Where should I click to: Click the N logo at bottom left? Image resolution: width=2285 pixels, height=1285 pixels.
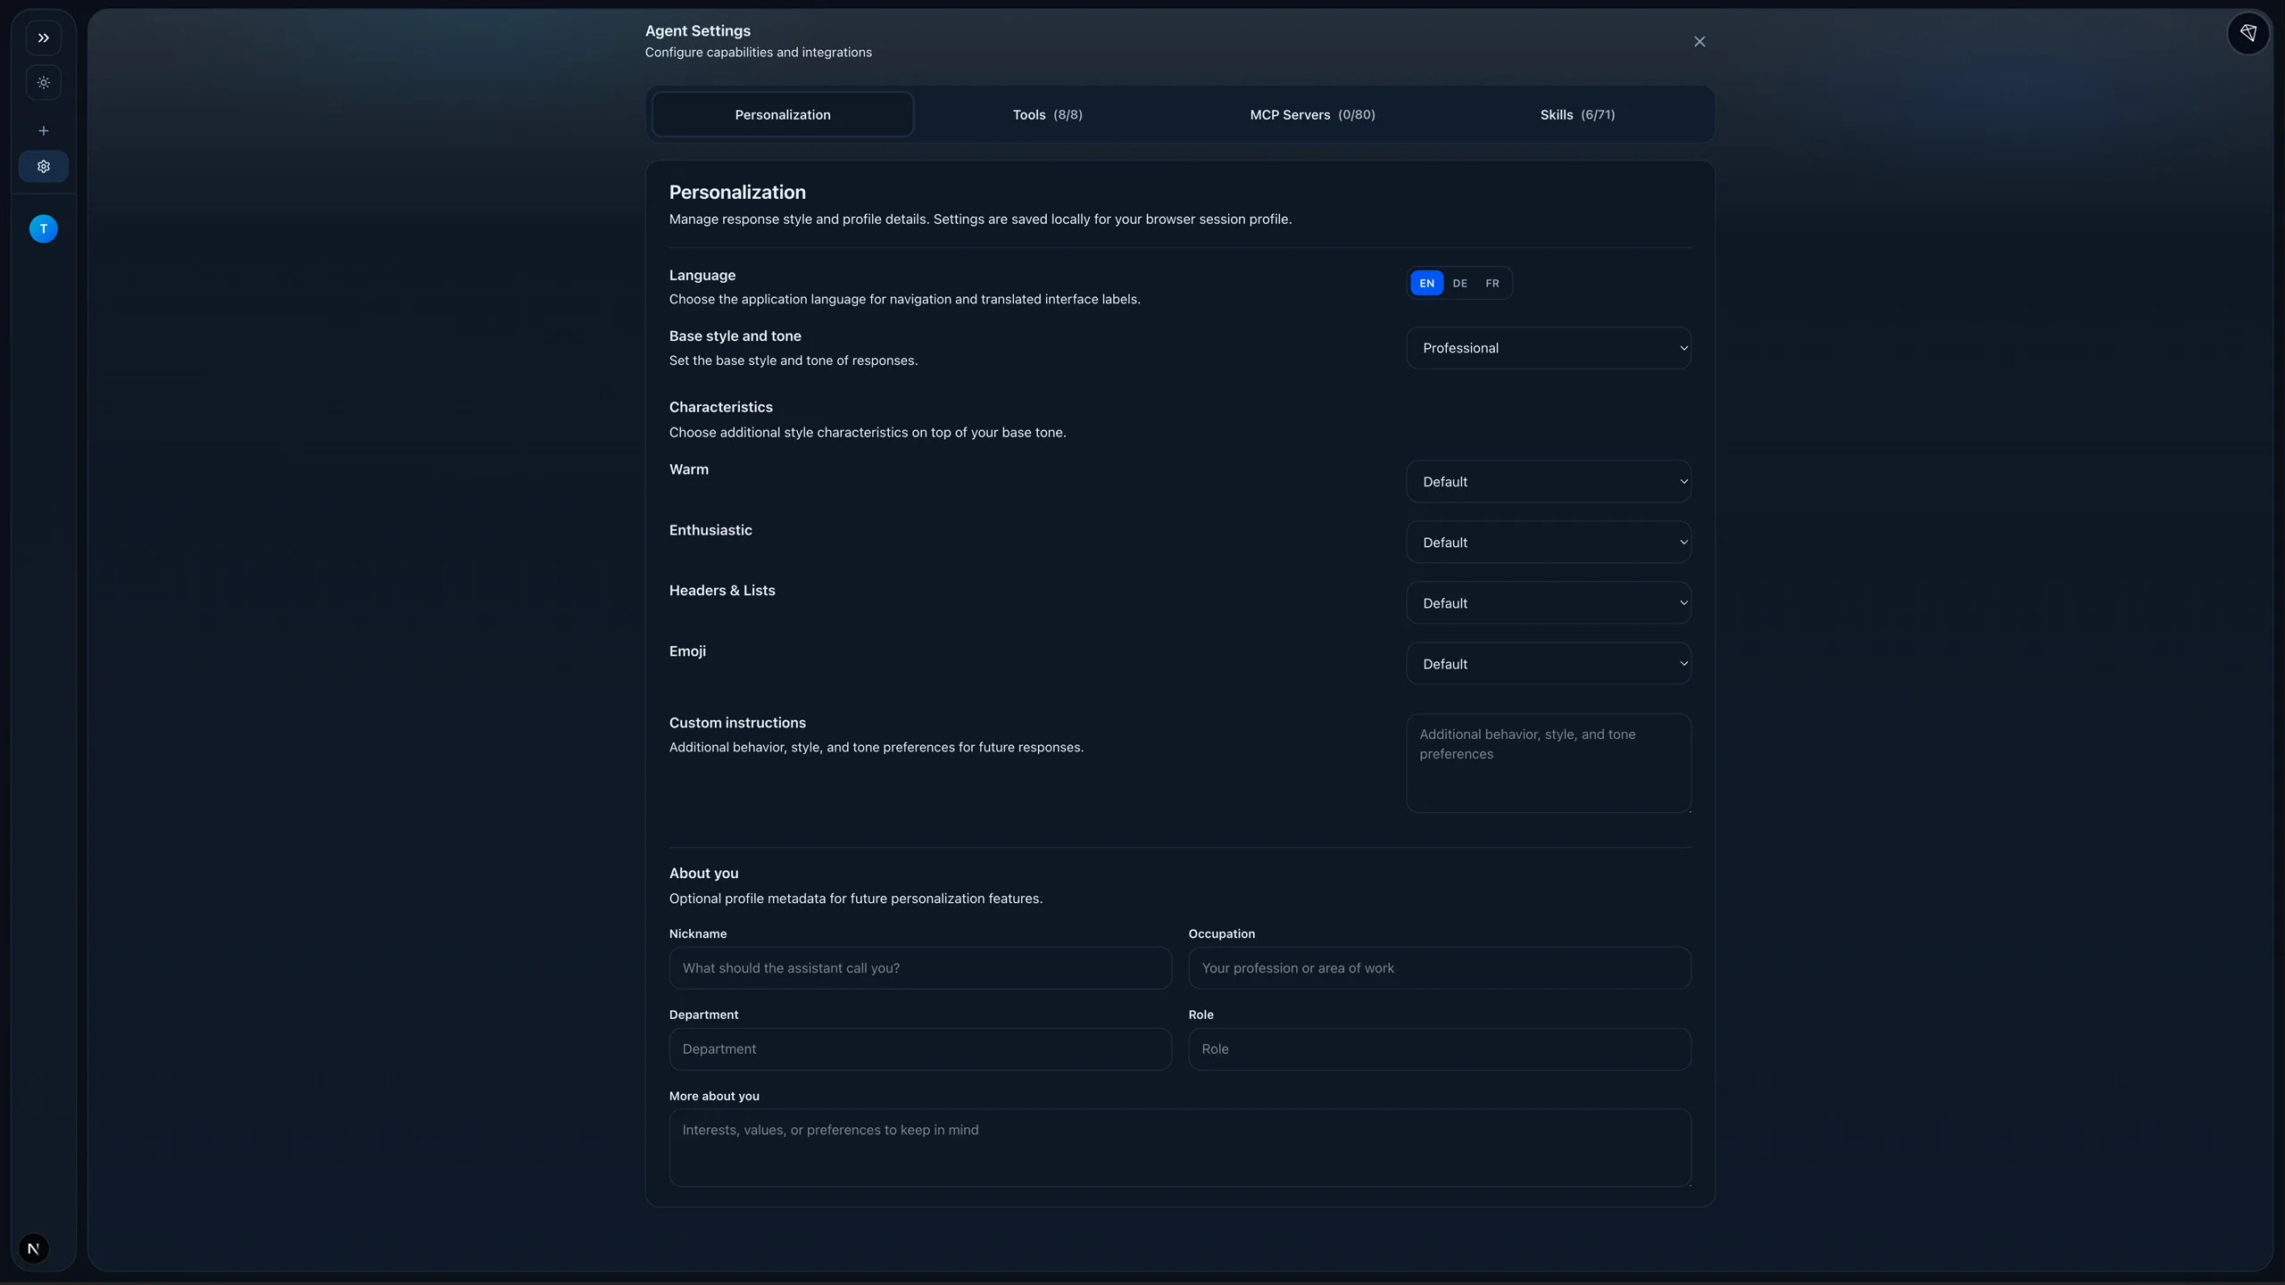[34, 1248]
